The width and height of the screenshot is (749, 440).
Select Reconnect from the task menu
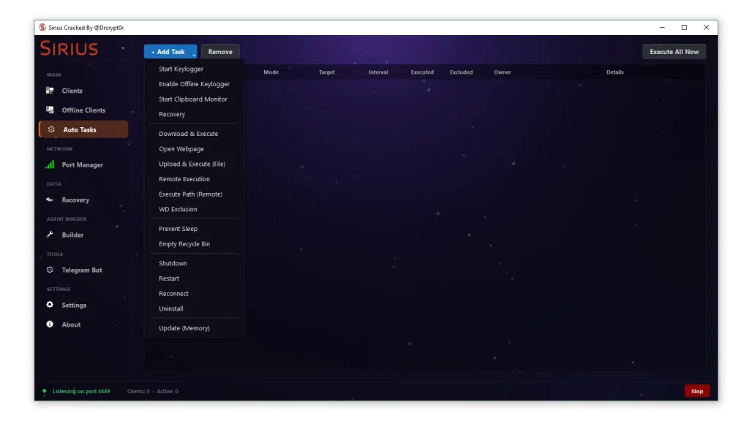coord(173,294)
